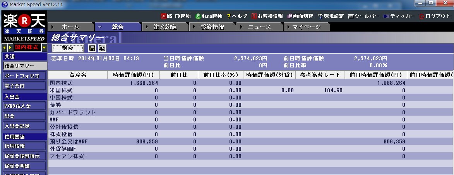Screen dimensions: 454x175
Task: Open the 注文約定 tab
Action: (165, 27)
